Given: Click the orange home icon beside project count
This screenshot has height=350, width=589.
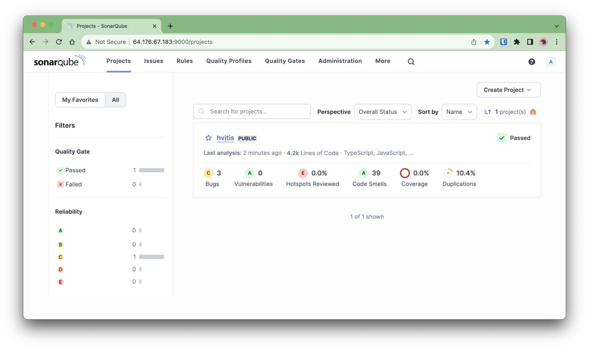Looking at the screenshot, I should coord(533,112).
